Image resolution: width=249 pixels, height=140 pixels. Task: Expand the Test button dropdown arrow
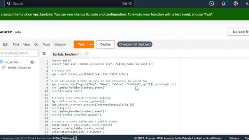(91, 44)
